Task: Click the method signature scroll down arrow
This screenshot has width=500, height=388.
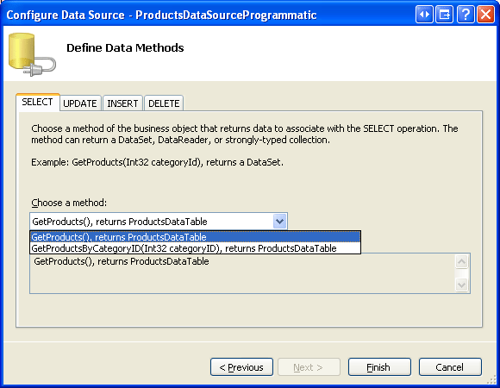Action: 461,285
